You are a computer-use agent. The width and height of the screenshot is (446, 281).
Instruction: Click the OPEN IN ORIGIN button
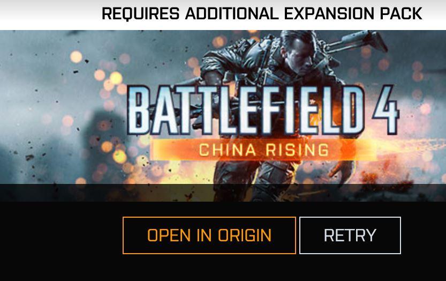(209, 235)
